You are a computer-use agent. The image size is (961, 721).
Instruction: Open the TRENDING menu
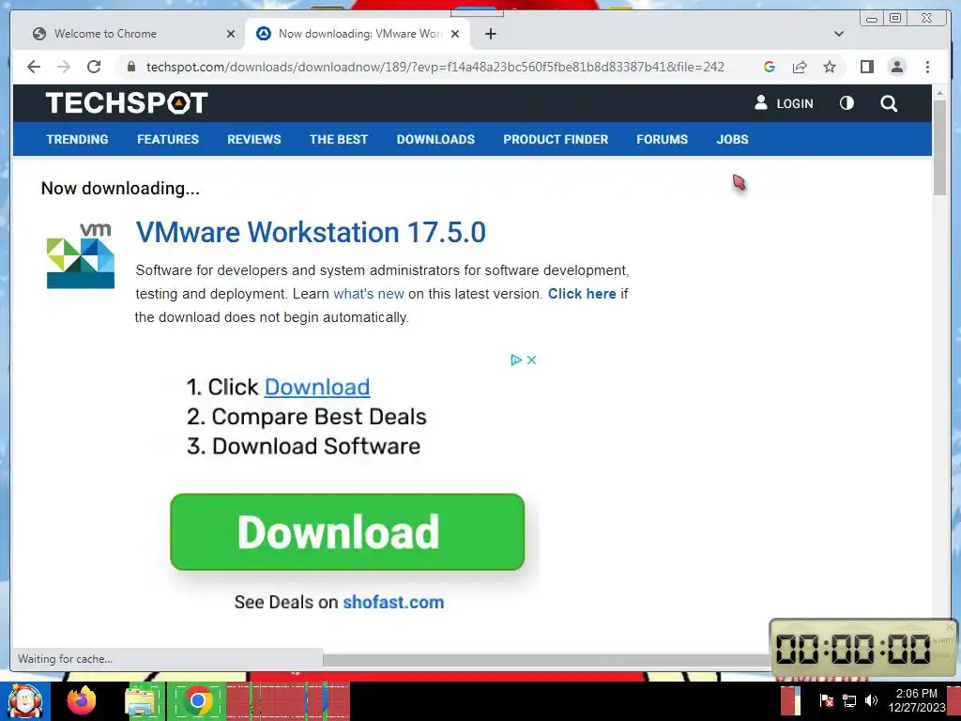tap(77, 139)
